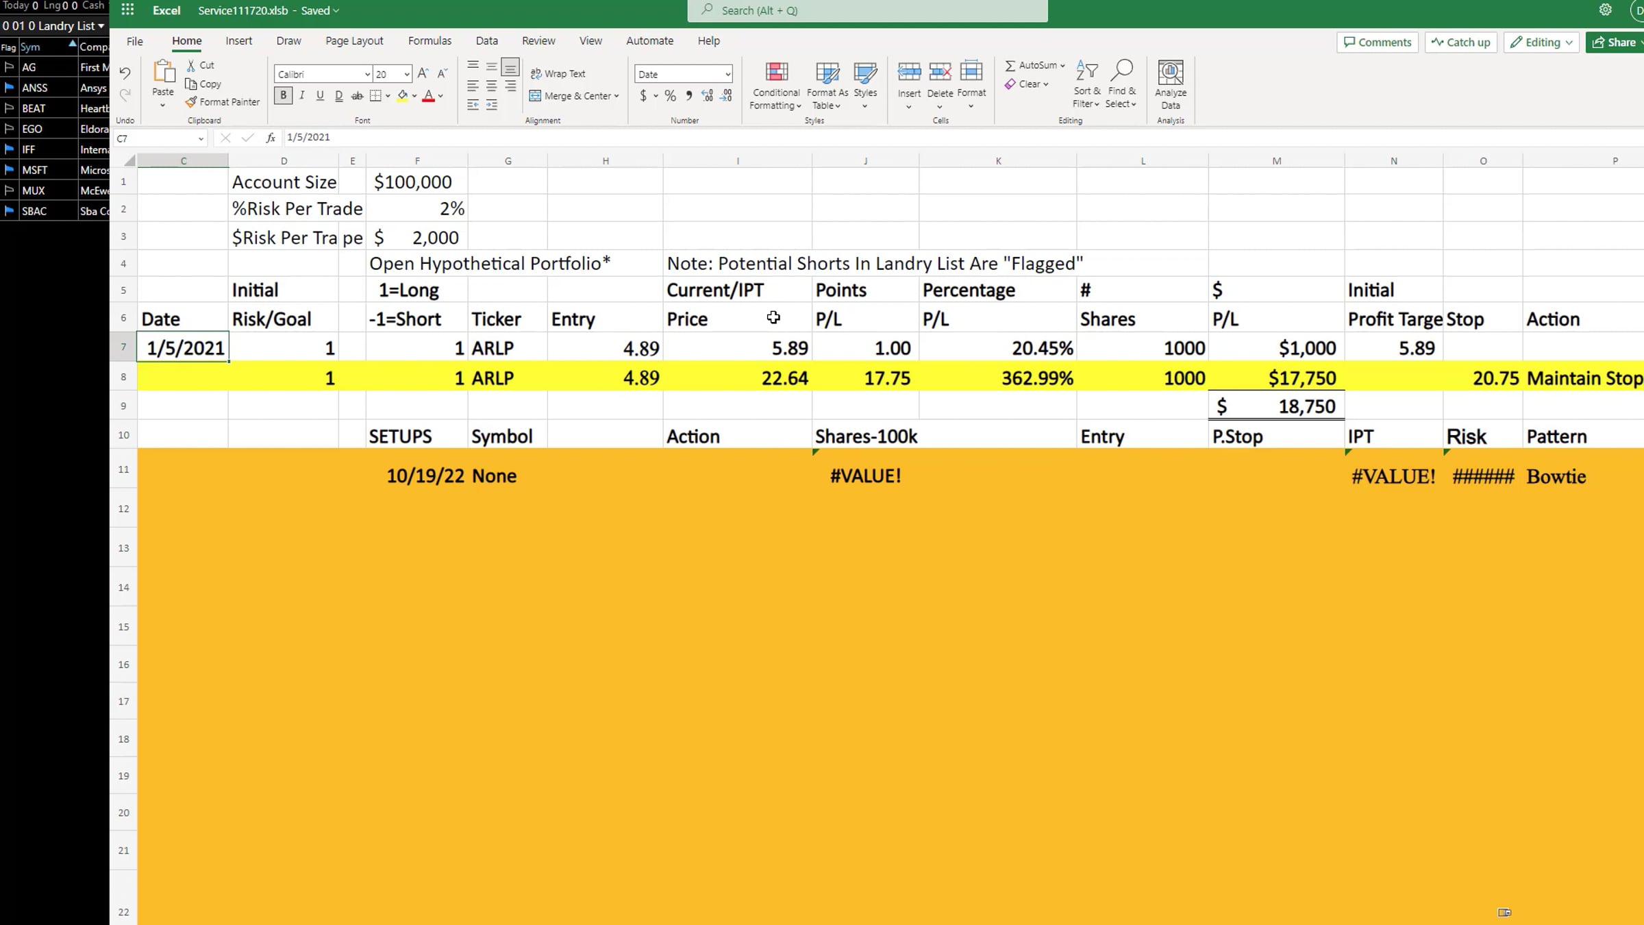This screenshot has width=1644, height=925.
Task: Apply Percent style number format
Action: (670, 96)
